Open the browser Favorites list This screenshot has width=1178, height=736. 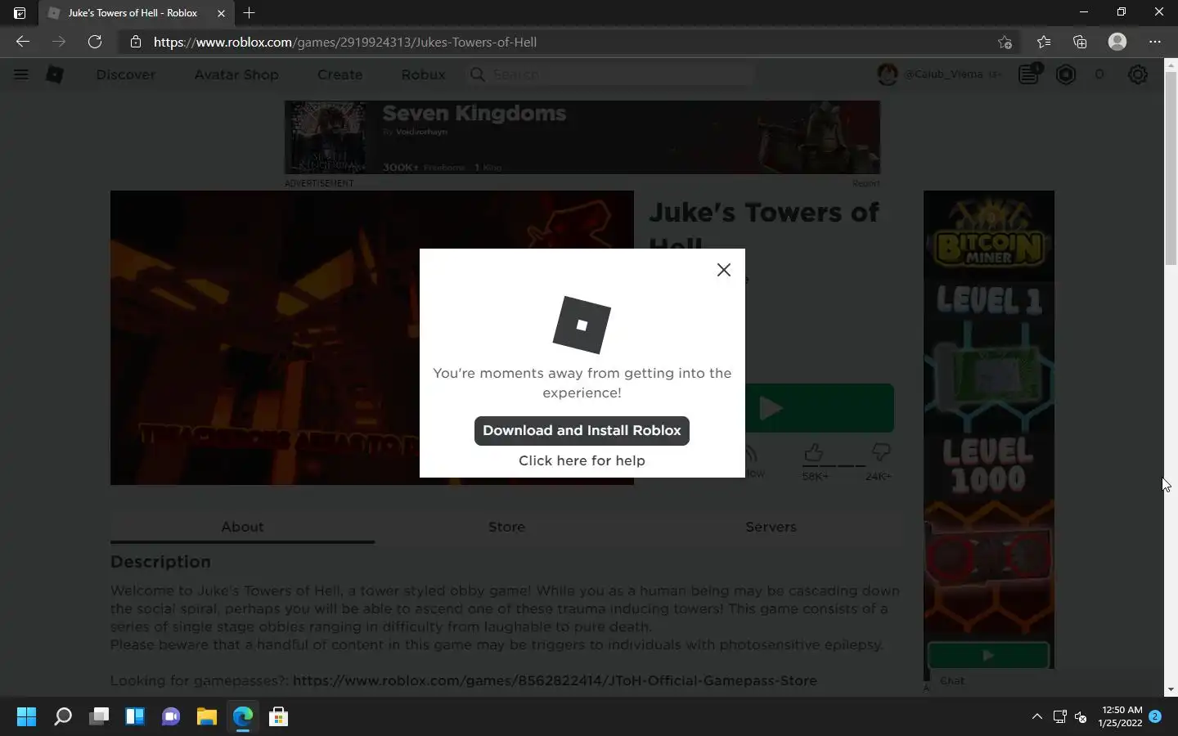click(1044, 42)
